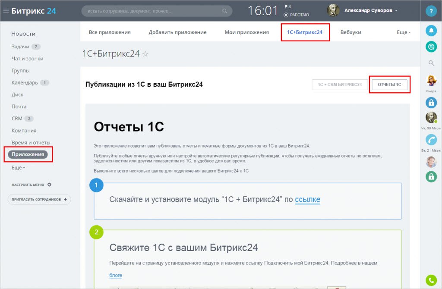Open Группы in the left menu
The width and height of the screenshot is (442, 289).
(21, 71)
